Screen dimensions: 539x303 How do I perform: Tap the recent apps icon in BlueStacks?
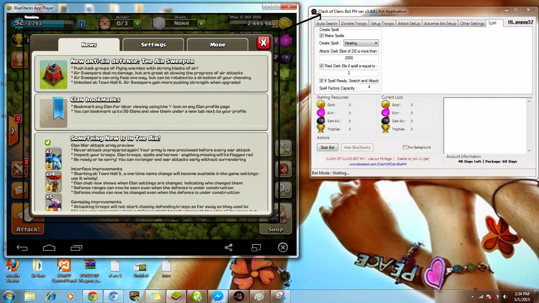76,248
